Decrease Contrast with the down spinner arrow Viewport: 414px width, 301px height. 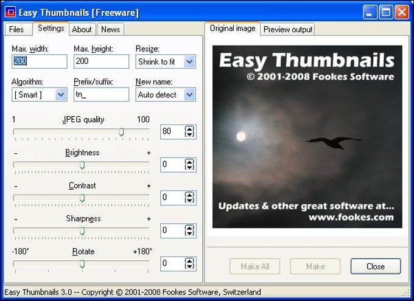[x=189, y=201]
